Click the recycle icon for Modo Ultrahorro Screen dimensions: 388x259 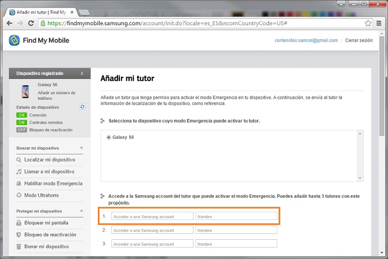coord(19,195)
